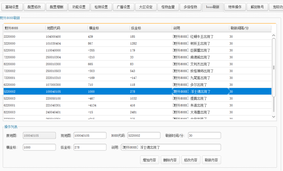The width and height of the screenshot is (283, 171).
Task: Sort by 野外BOSS column header
Action: coord(25,28)
